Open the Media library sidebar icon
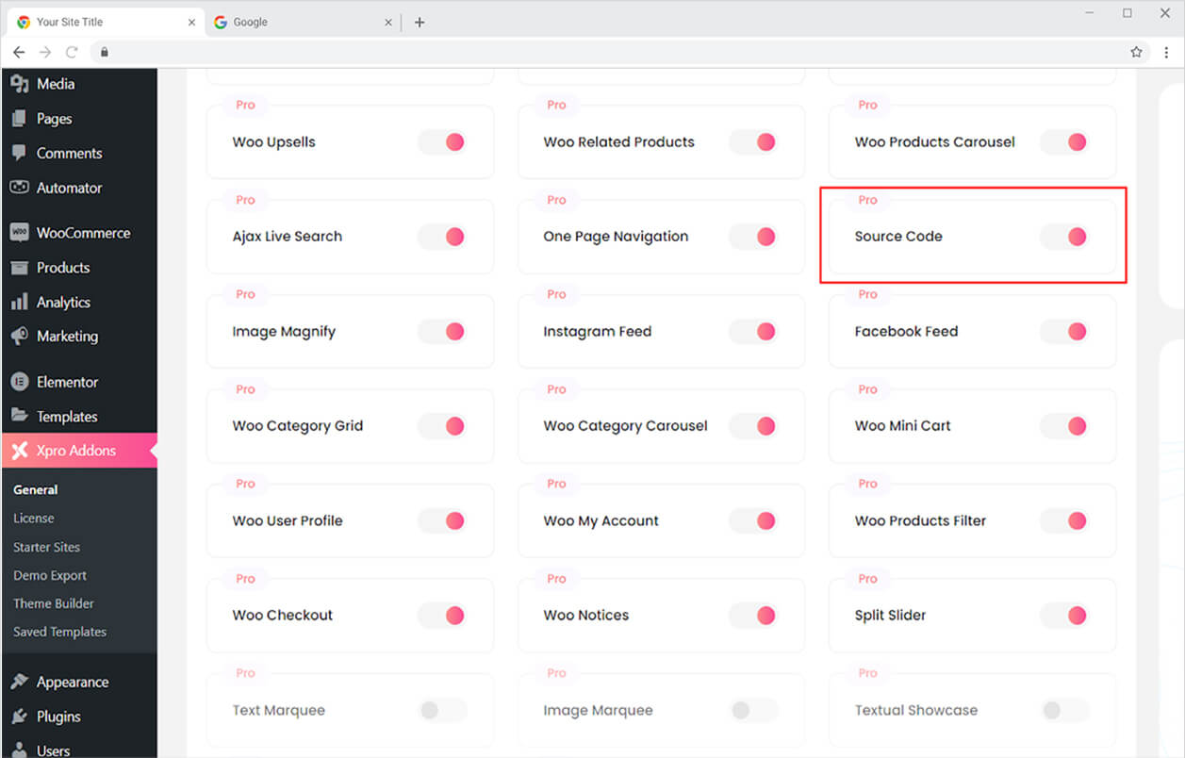 [21, 83]
